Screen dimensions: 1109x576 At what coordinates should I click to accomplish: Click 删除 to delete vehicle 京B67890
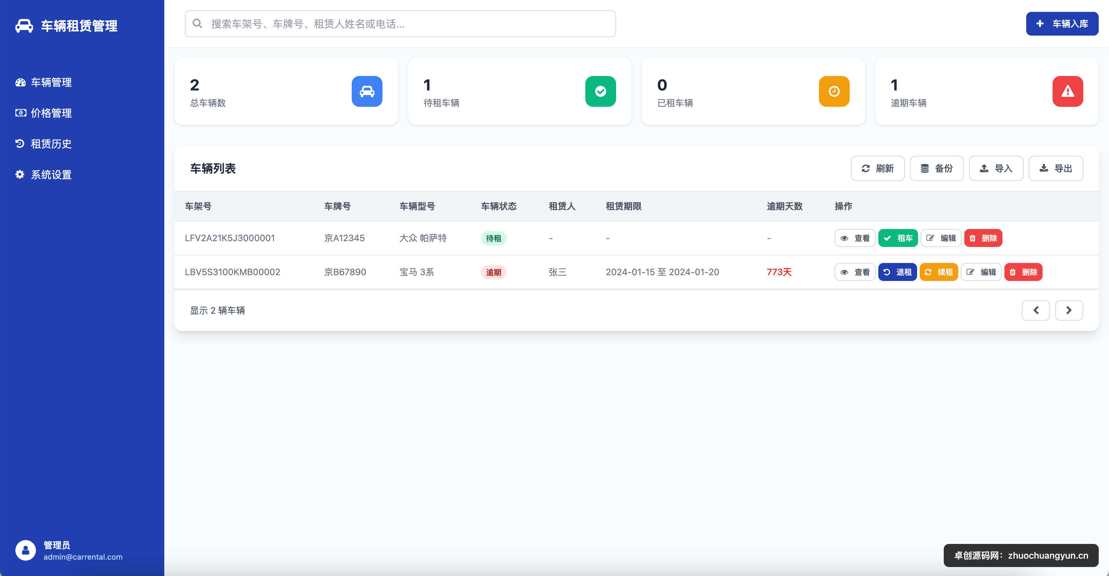pyautogui.click(x=1023, y=272)
